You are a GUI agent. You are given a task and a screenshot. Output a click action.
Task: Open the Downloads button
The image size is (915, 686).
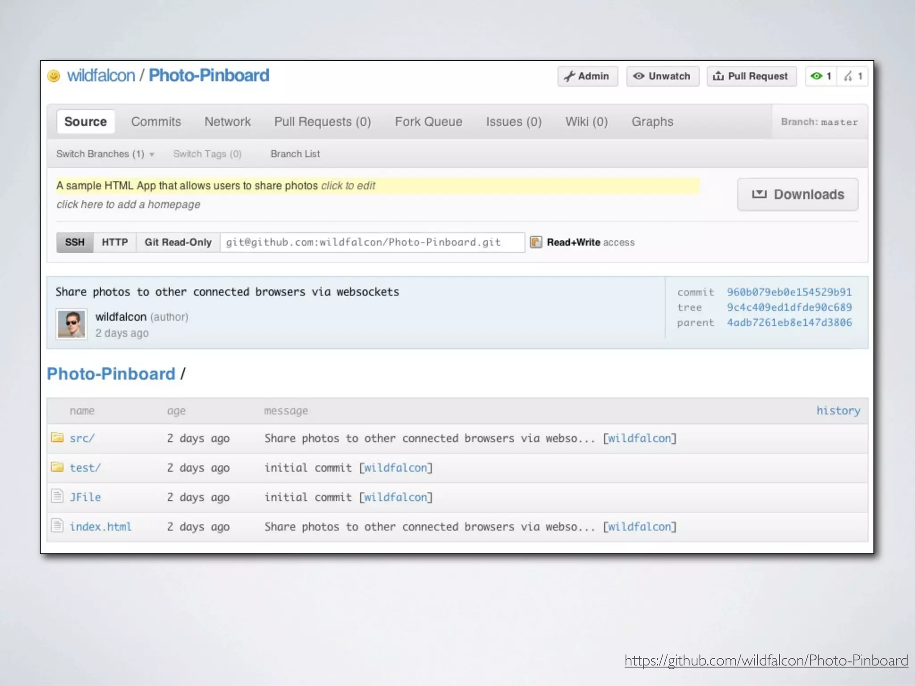click(x=797, y=194)
